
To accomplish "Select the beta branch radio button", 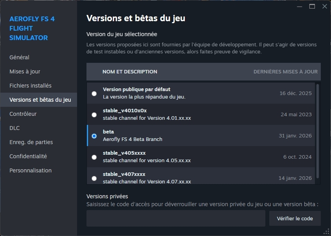I will coord(94,136).
